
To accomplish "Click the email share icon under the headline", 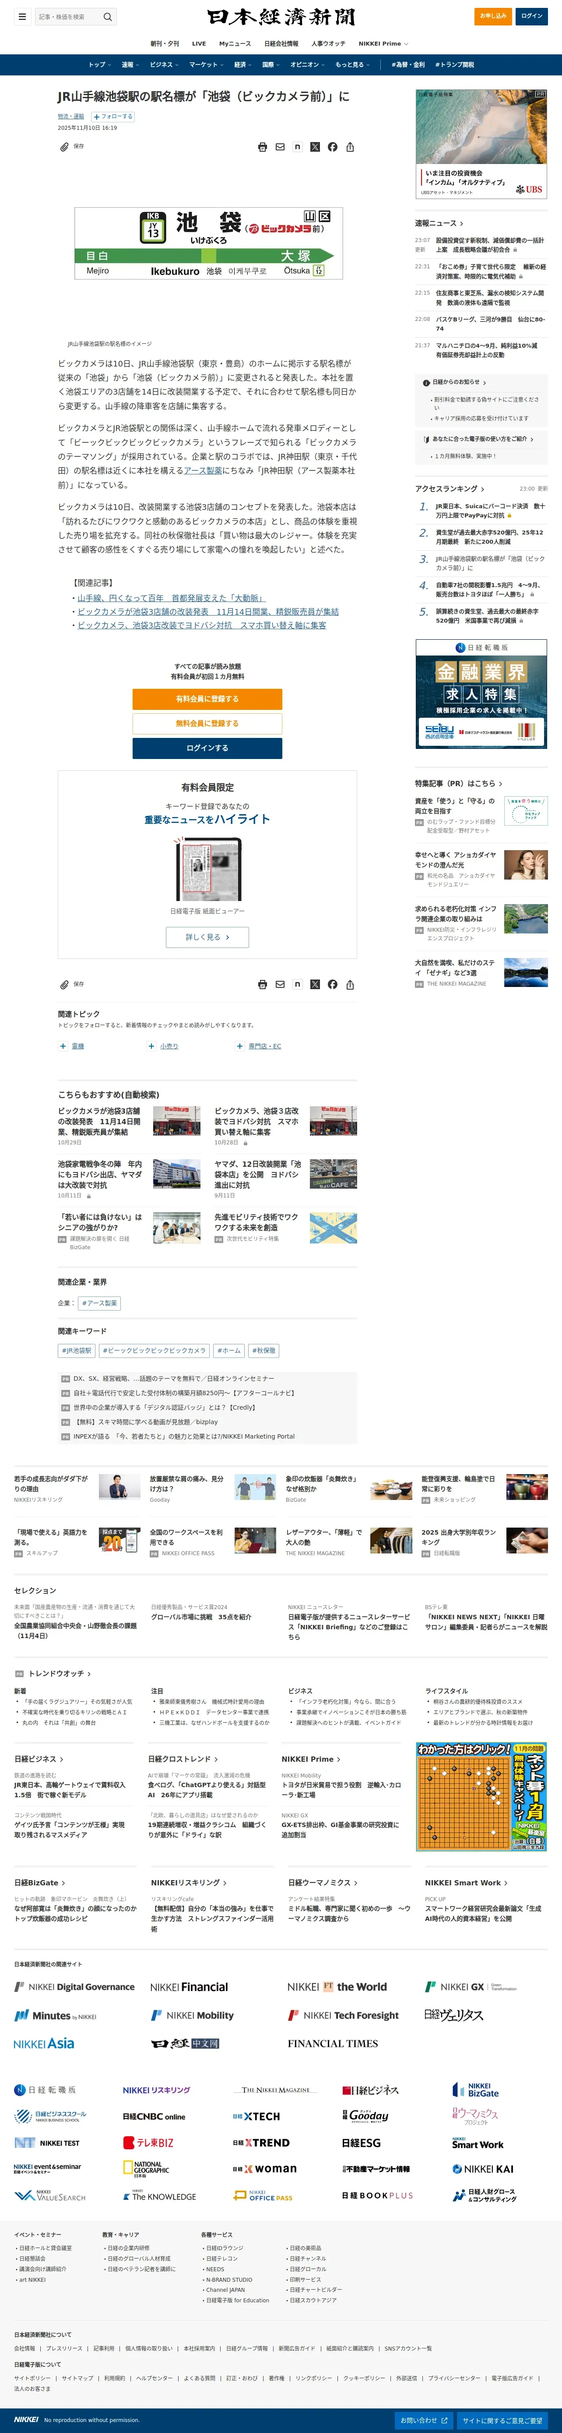I will (x=280, y=147).
